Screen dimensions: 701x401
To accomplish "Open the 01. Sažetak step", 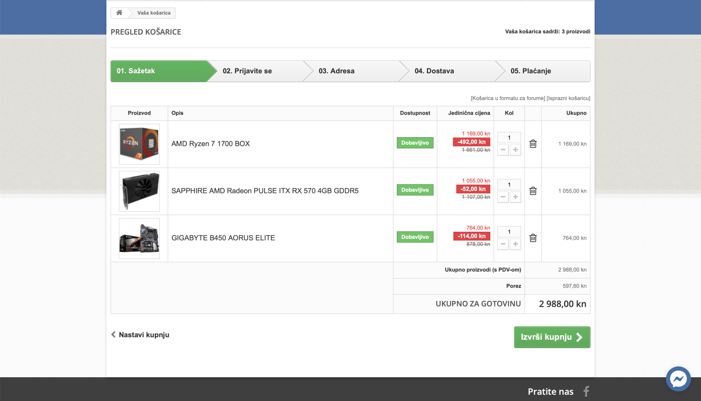I will click(159, 71).
